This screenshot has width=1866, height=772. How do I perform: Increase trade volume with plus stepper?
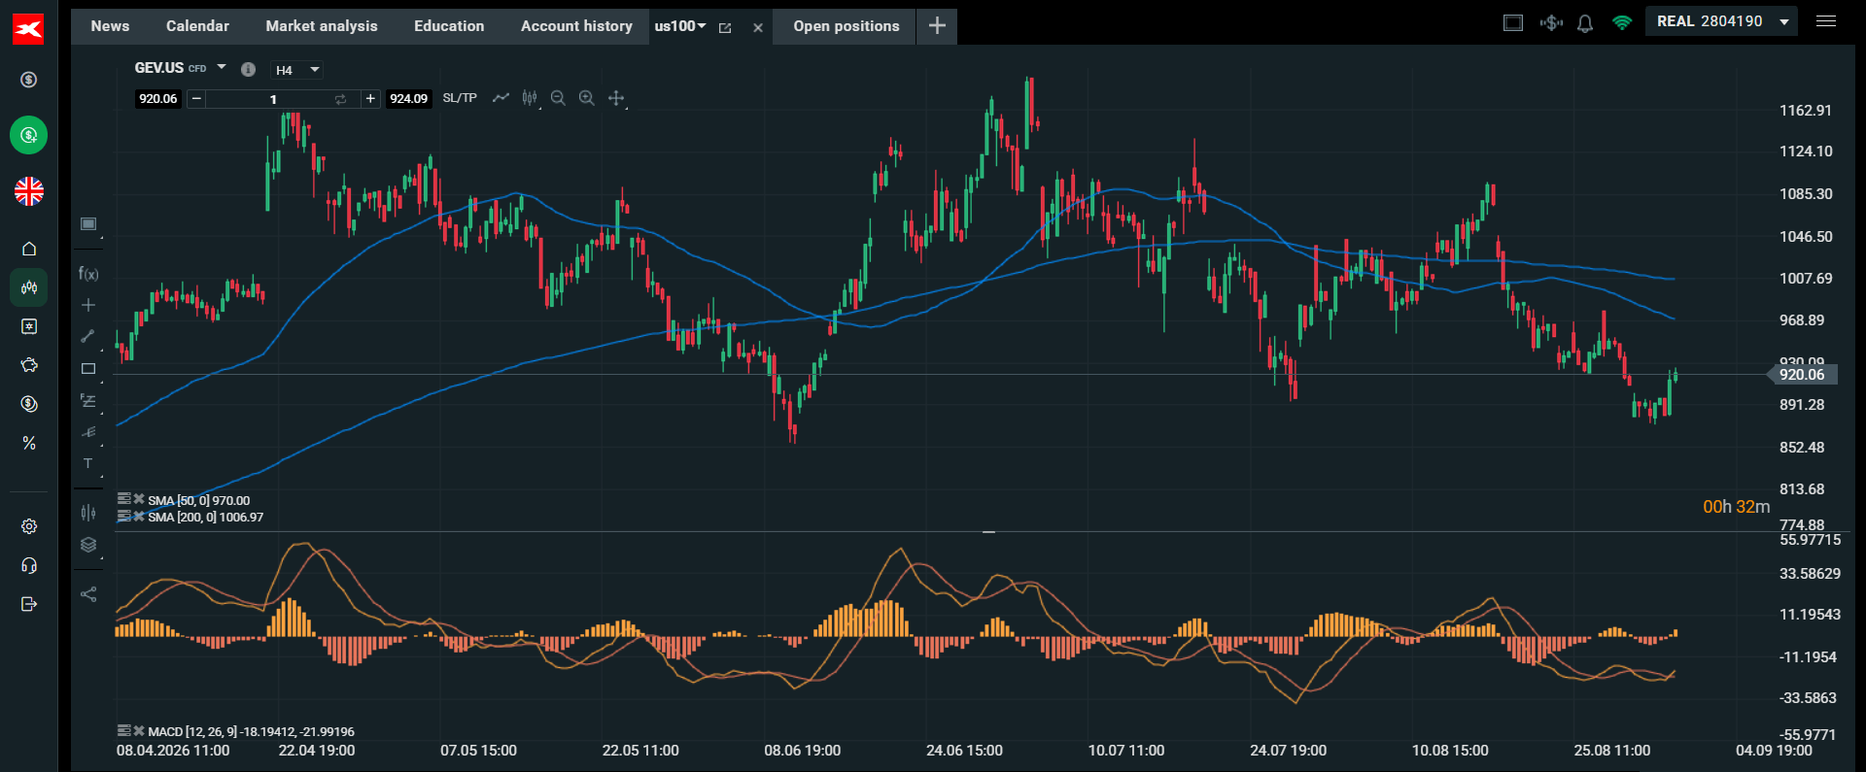370,98
